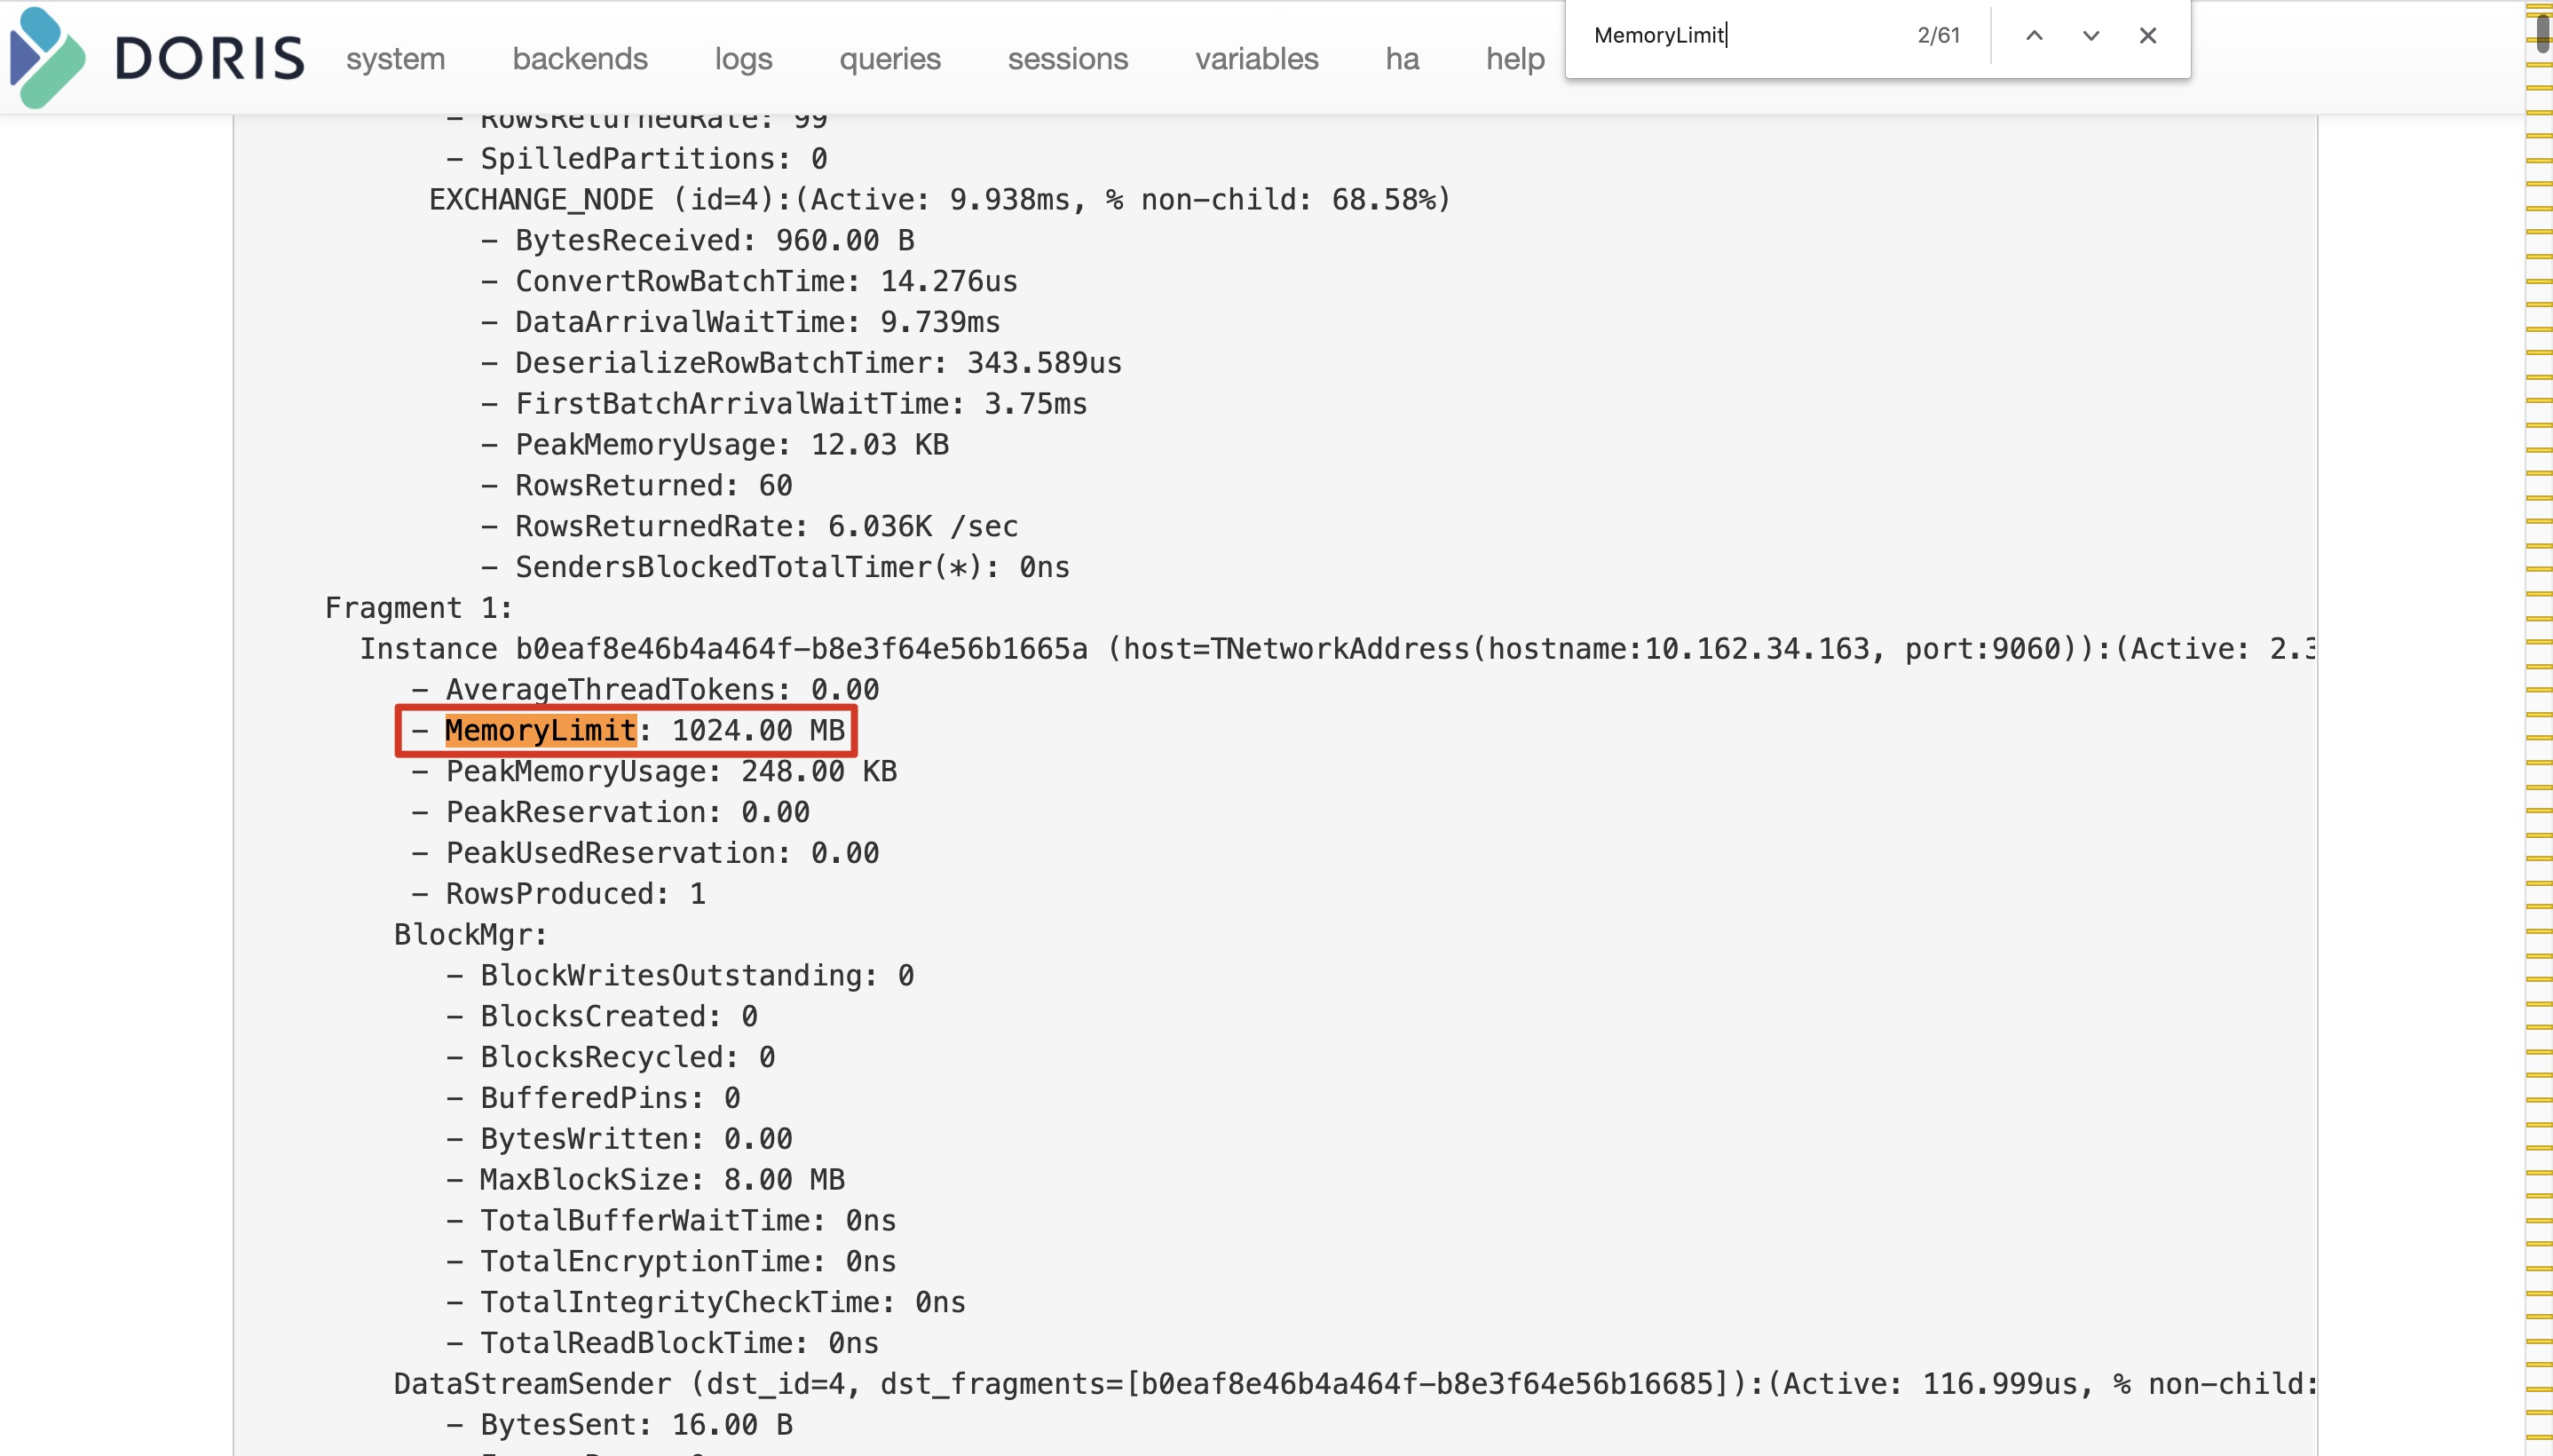The height and width of the screenshot is (1456, 2553).
Task: Navigate to queries page
Action: point(889,59)
